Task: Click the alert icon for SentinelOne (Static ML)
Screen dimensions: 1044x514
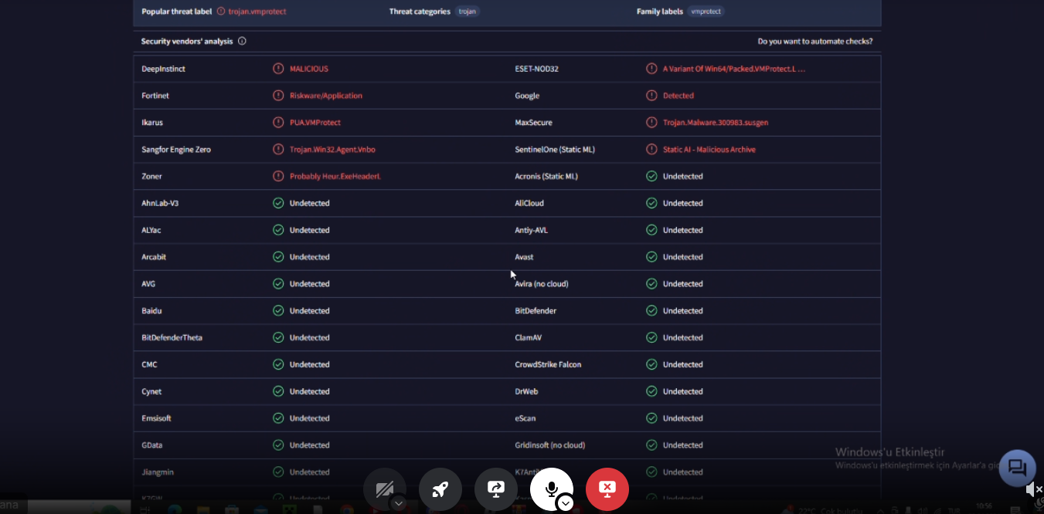Action: [x=651, y=150]
